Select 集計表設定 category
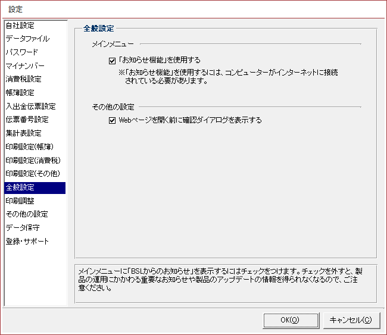The width and height of the screenshot is (387, 335). [24, 133]
